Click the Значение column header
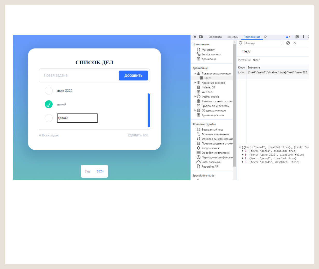 (278, 67)
